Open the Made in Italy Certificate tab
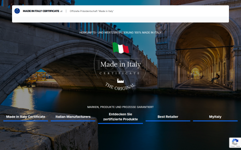 pyautogui.click(x=26, y=117)
